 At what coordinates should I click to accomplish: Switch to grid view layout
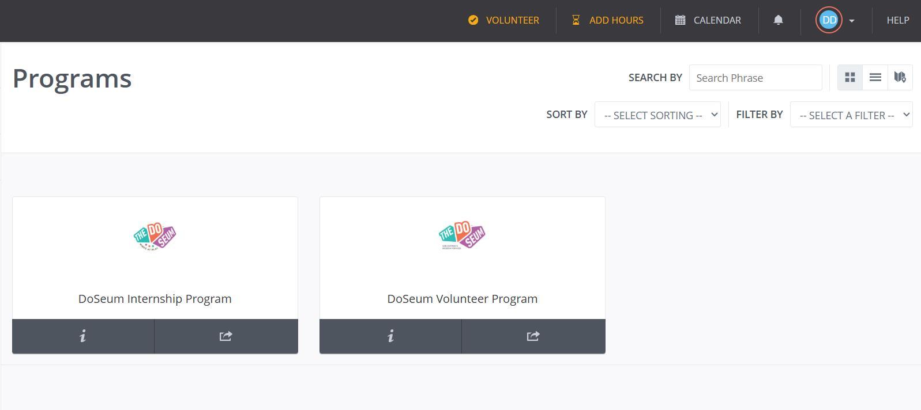click(x=849, y=77)
